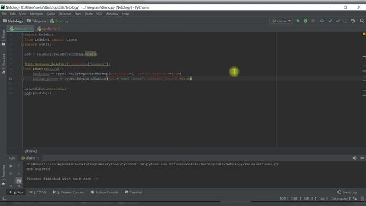Open the Window menu
The width and height of the screenshot is (366, 206).
(x=112, y=14)
